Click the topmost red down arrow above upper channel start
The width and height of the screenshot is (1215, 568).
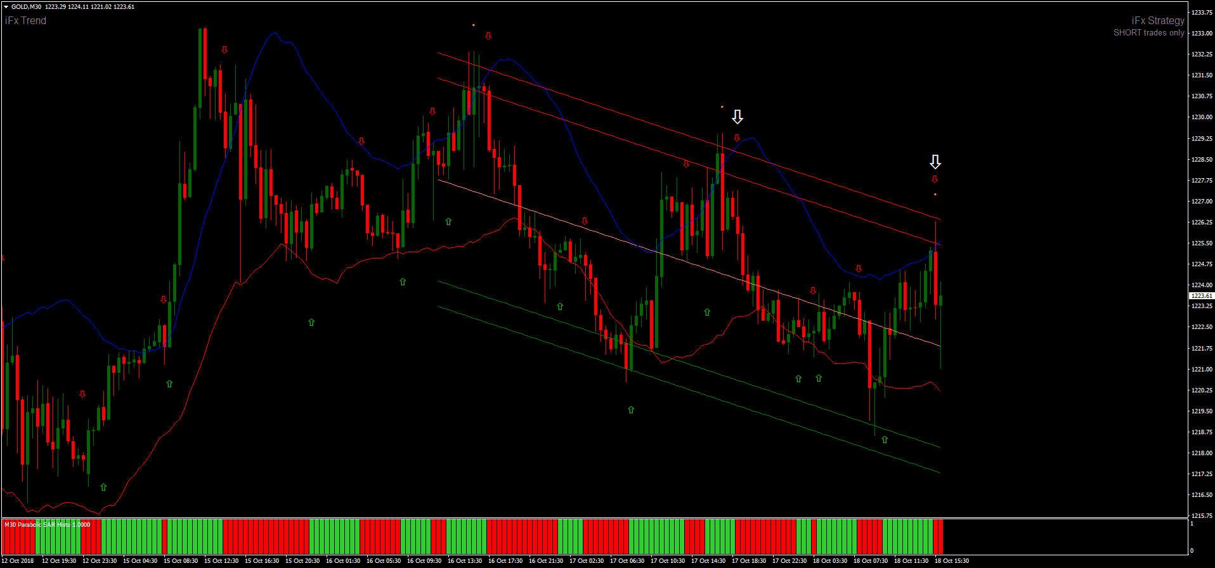(488, 36)
